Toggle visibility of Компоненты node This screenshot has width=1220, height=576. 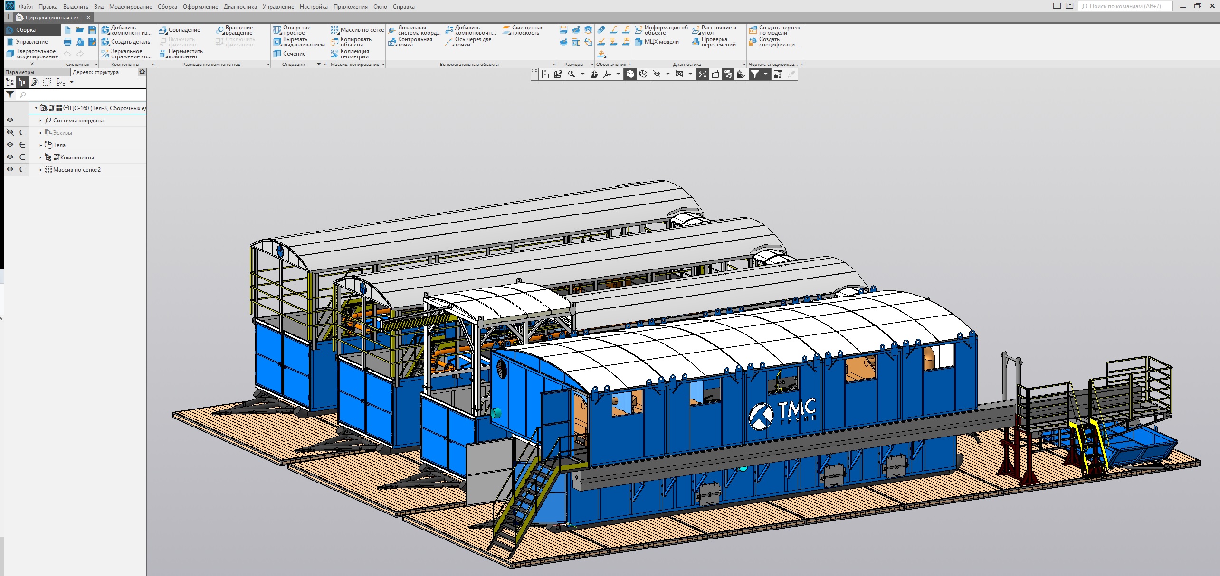point(10,157)
